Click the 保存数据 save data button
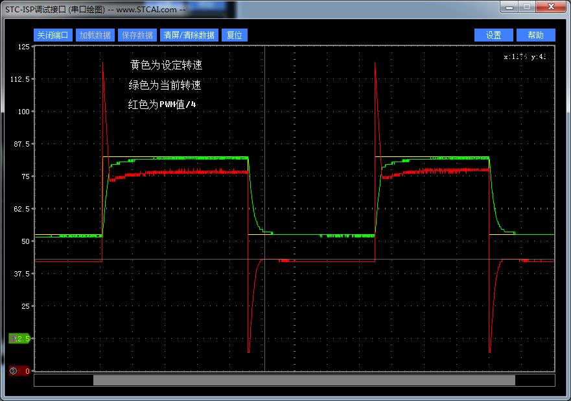This screenshot has width=571, height=401. [136, 35]
